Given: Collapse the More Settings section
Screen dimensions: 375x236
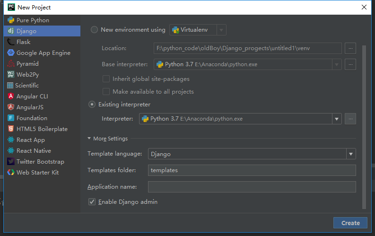Looking at the screenshot, I should coord(89,139).
